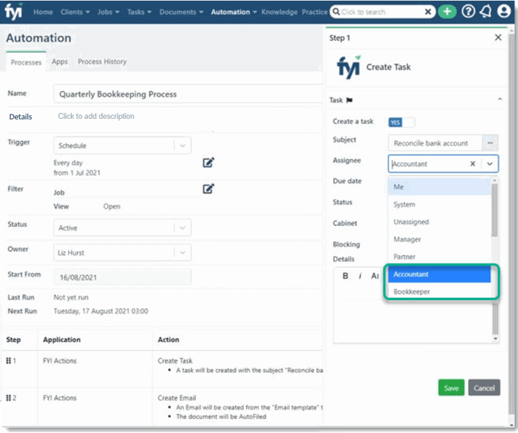This screenshot has width=518, height=433.
Task: Apply italic formatting in Details editor
Action: pyautogui.click(x=360, y=276)
